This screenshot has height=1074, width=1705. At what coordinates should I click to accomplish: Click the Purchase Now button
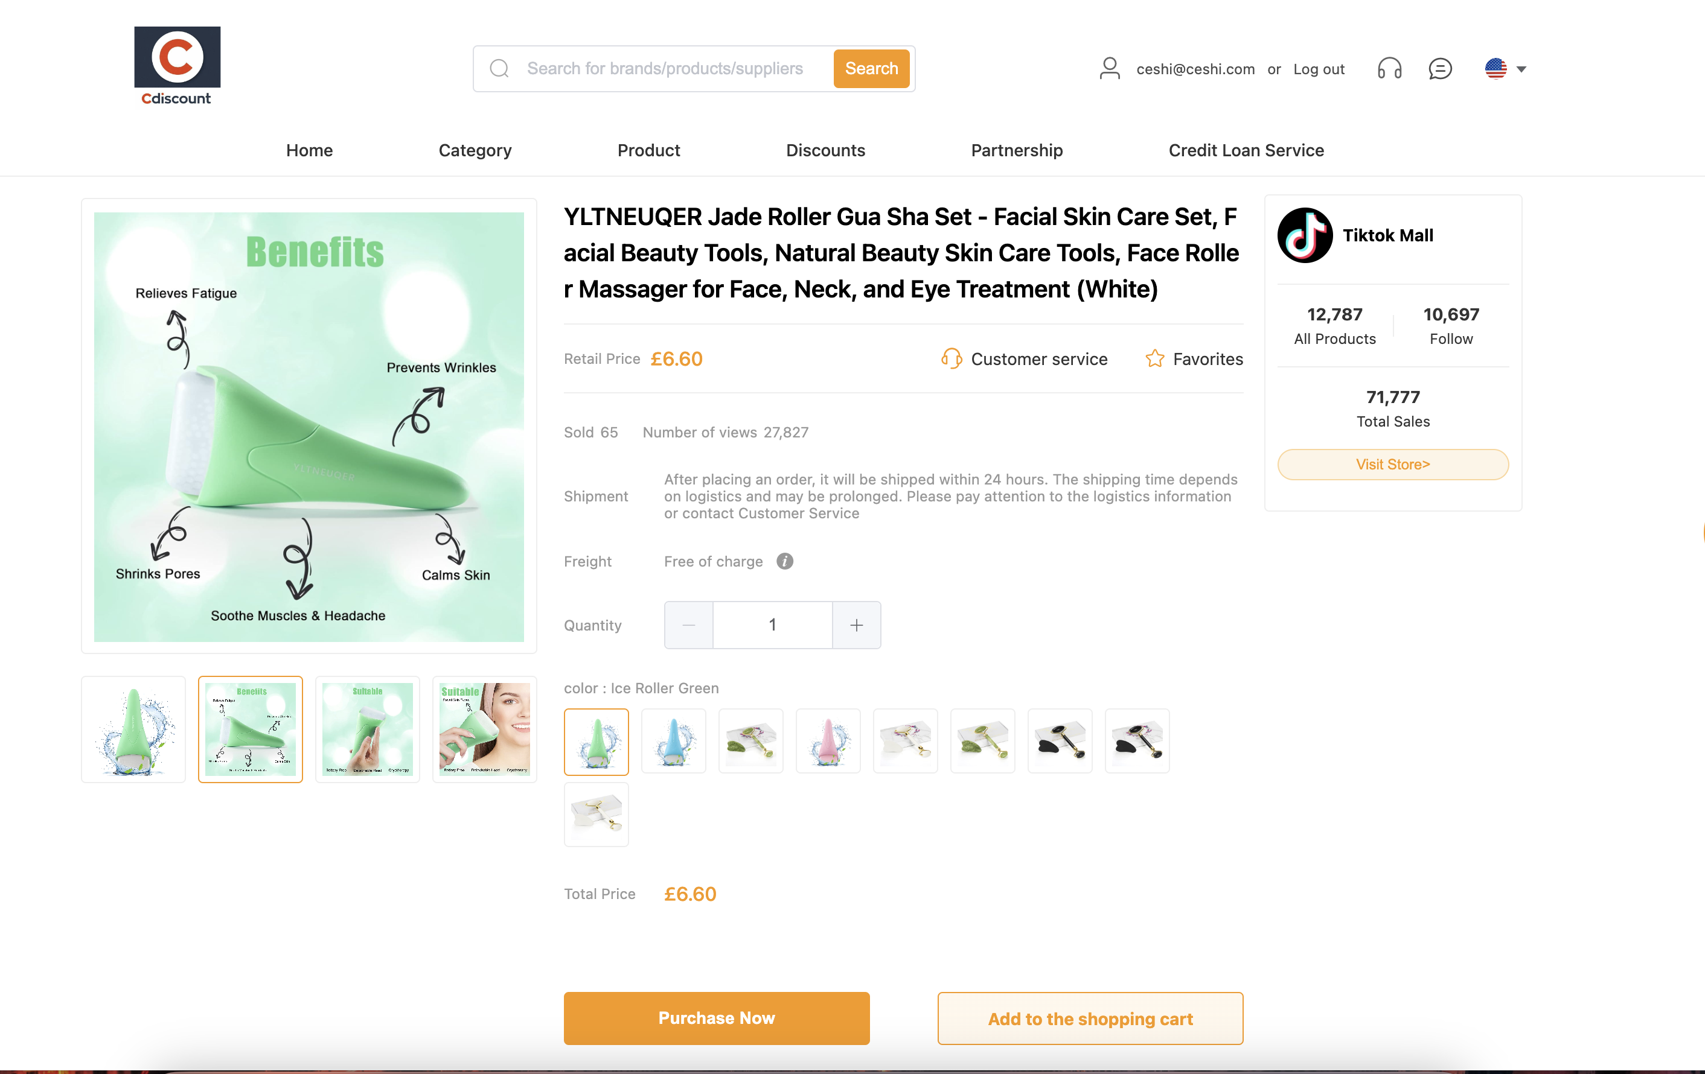coord(717,1018)
